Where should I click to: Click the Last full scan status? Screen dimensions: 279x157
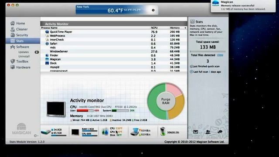[205, 72]
